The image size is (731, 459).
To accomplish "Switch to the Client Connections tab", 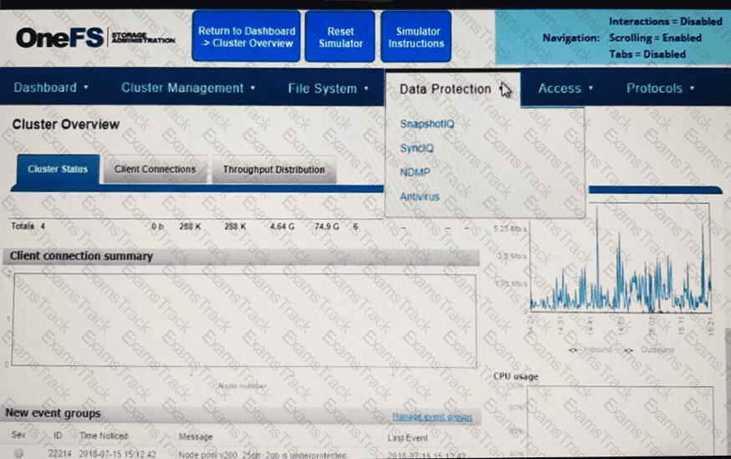I will click(x=155, y=169).
